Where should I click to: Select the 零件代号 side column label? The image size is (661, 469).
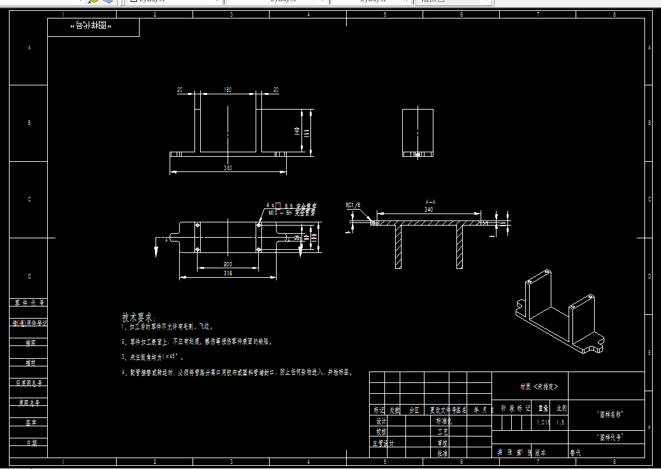[x=29, y=303]
